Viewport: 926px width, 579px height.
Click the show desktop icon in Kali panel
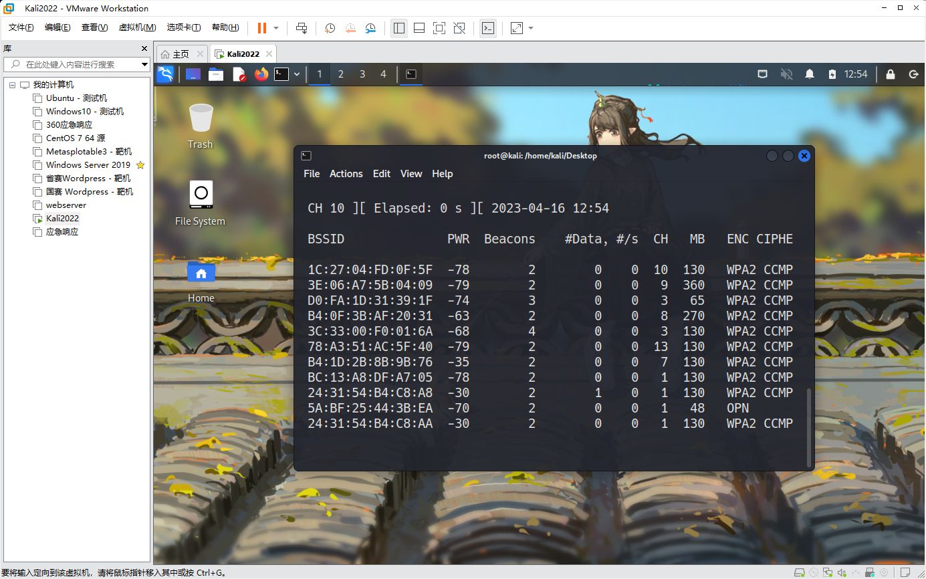click(x=193, y=74)
